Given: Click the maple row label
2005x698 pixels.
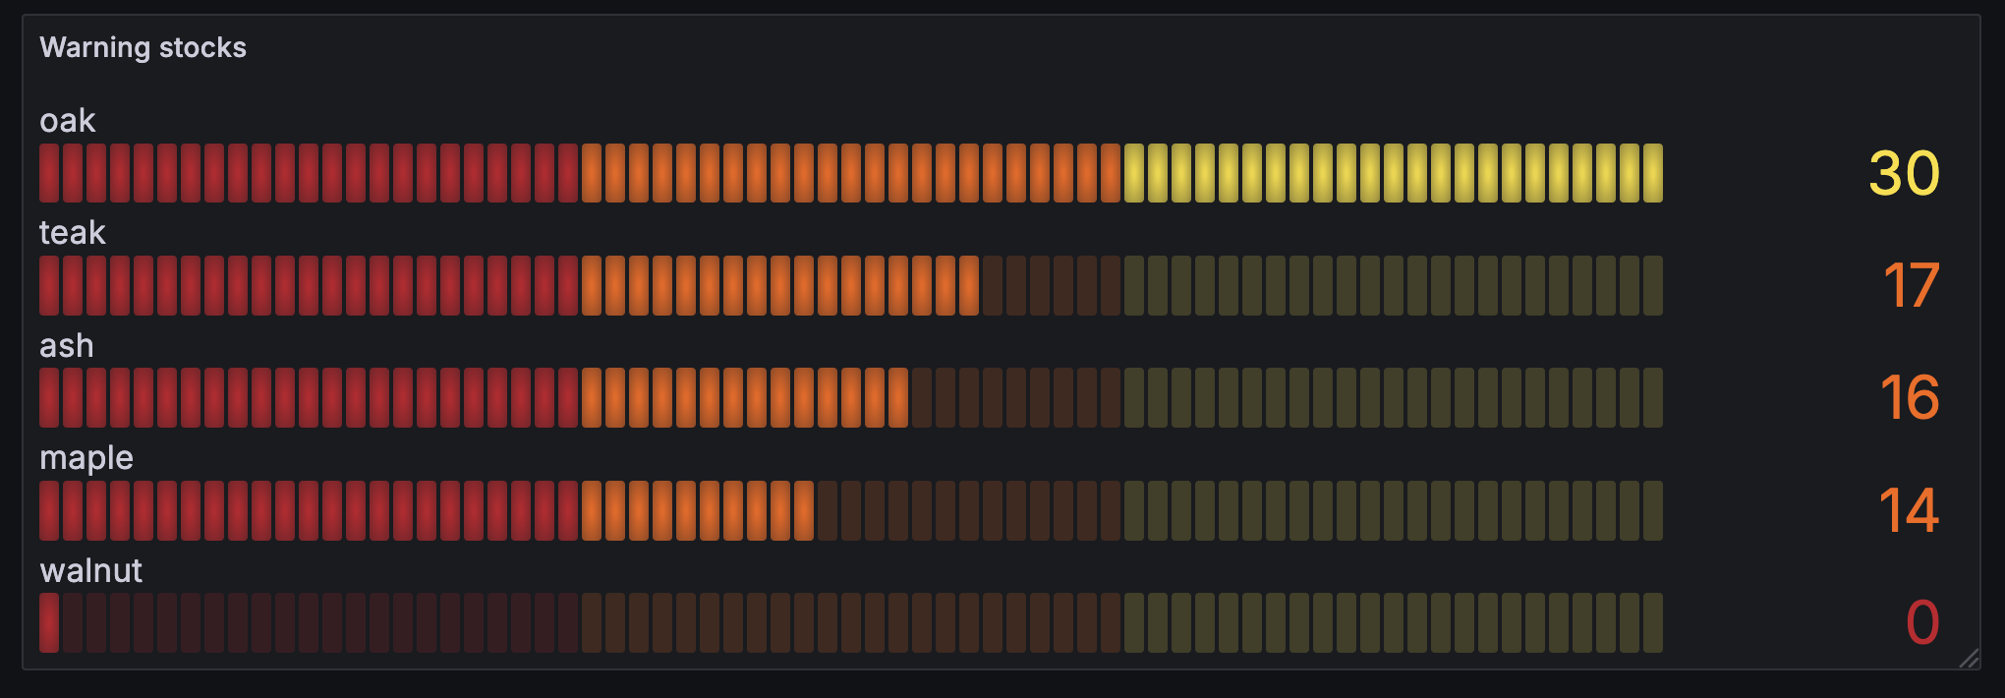Looking at the screenshot, I should click(86, 458).
